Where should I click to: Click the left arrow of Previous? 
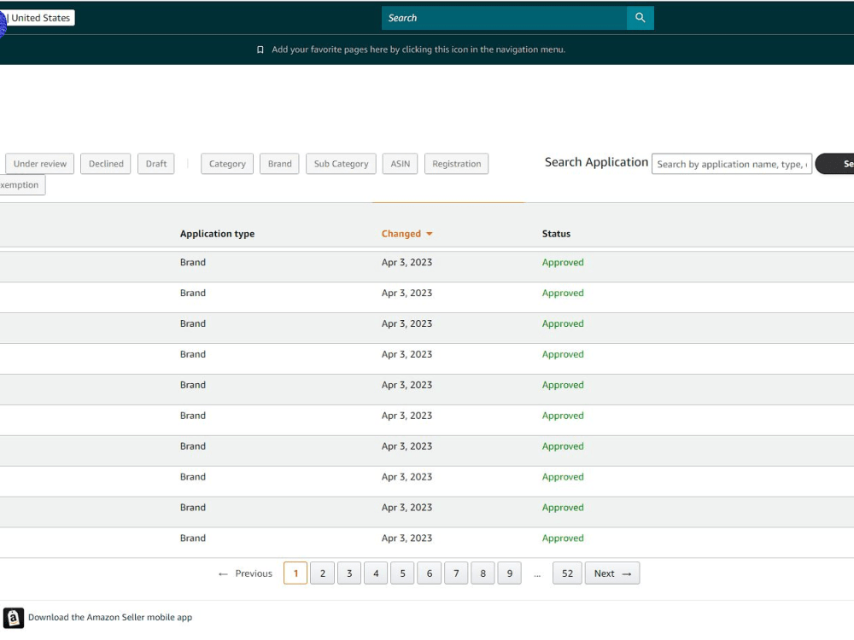pos(223,574)
